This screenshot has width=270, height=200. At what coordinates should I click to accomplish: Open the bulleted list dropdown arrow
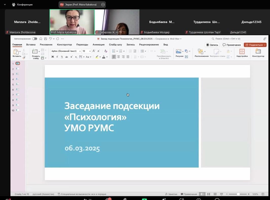[117, 51]
